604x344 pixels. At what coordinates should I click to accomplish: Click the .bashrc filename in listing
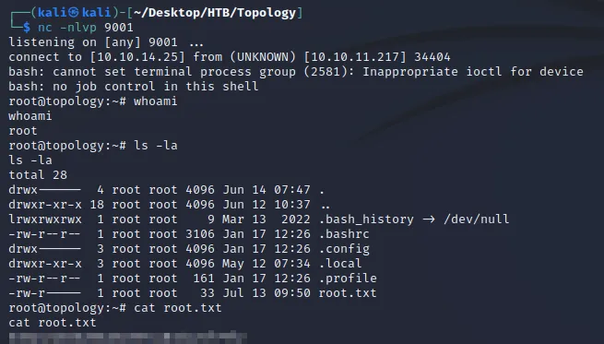tap(344, 234)
